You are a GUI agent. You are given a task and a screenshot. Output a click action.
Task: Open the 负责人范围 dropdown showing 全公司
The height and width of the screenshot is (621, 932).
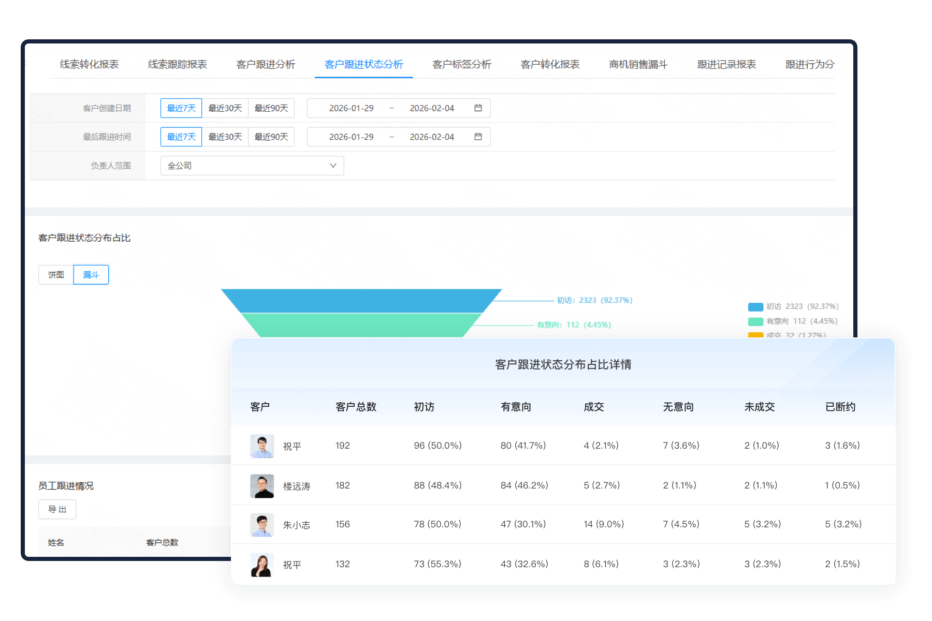coord(251,166)
